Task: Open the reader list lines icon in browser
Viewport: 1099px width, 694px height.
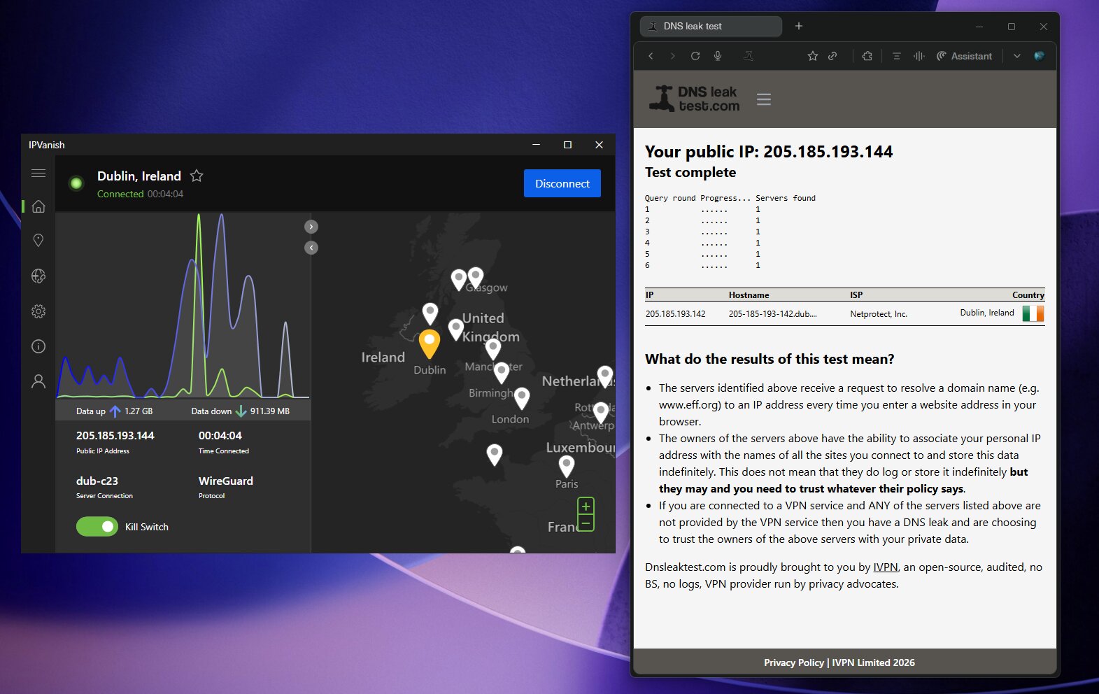Action: (x=897, y=56)
